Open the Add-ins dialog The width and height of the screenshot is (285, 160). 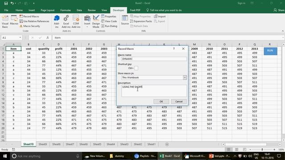(x=57, y=22)
